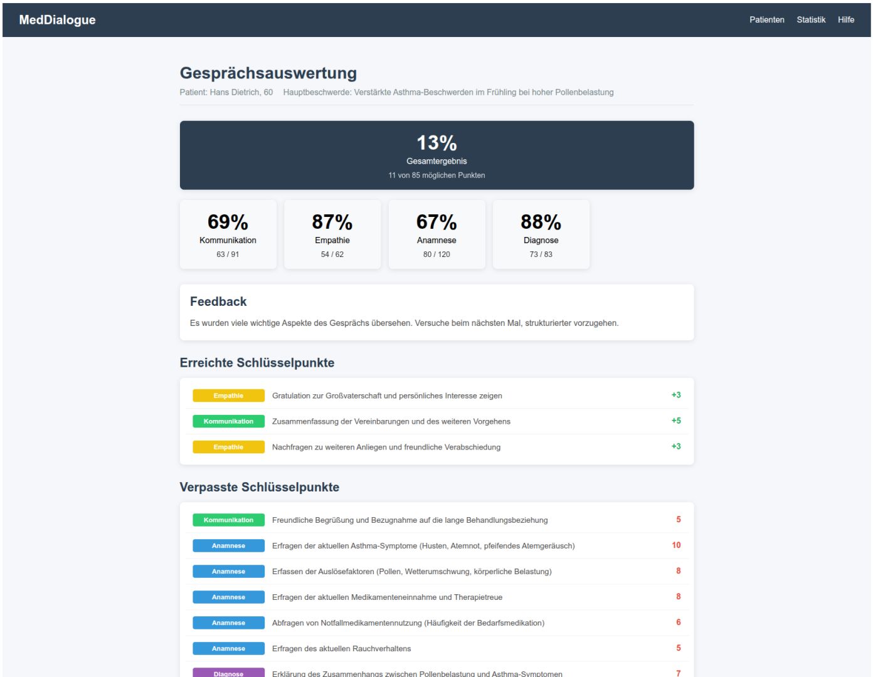Click Kommunikation tag beside Zusammenfassung der Vereinbarungen
This screenshot has width=873, height=677.
click(228, 421)
